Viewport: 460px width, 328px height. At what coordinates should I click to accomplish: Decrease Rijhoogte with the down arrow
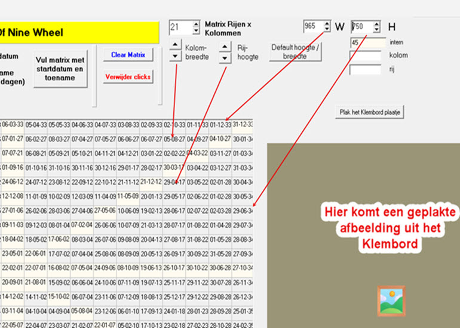point(224,58)
